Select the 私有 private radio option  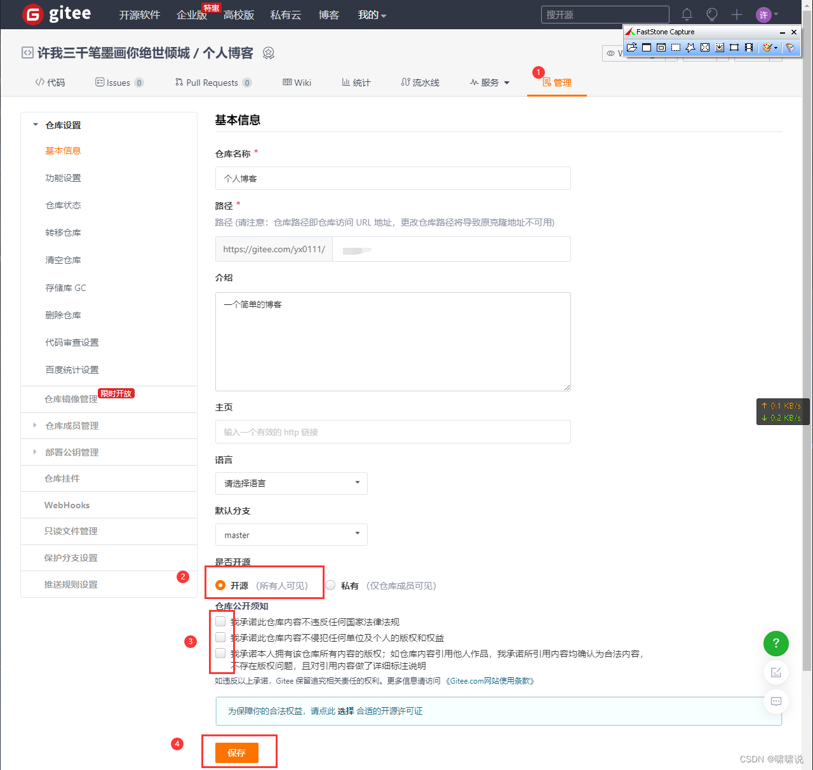coord(330,585)
